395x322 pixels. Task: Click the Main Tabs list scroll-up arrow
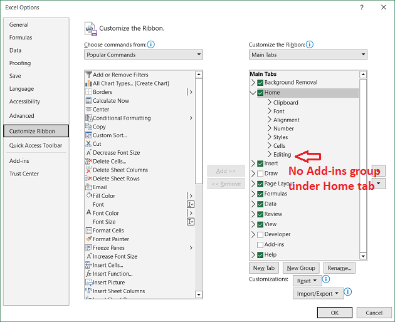coord(363,75)
